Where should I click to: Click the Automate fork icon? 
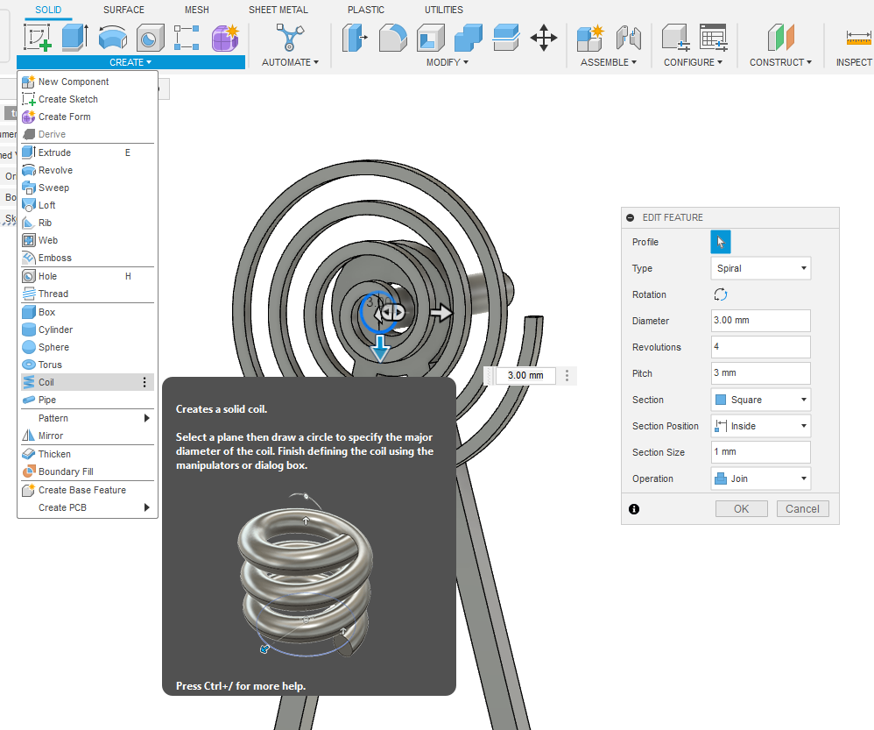coord(290,38)
